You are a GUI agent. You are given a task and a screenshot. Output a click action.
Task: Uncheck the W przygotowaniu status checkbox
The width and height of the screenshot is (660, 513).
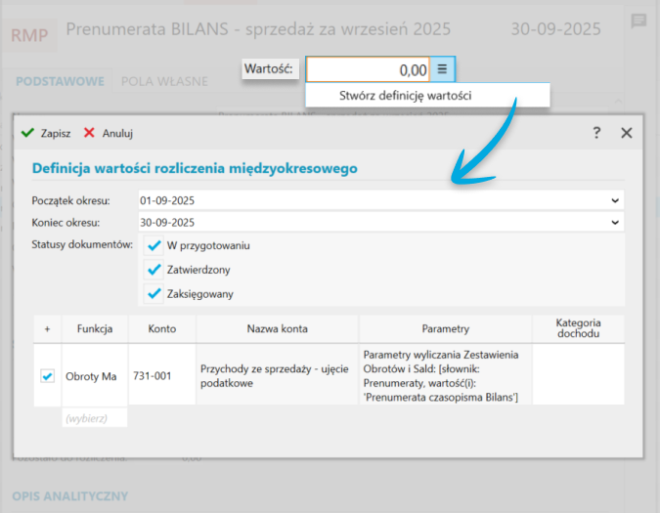click(x=154, y=245)
